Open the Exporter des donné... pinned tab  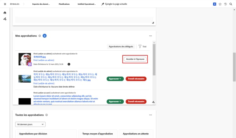click(x=41, y=4)
